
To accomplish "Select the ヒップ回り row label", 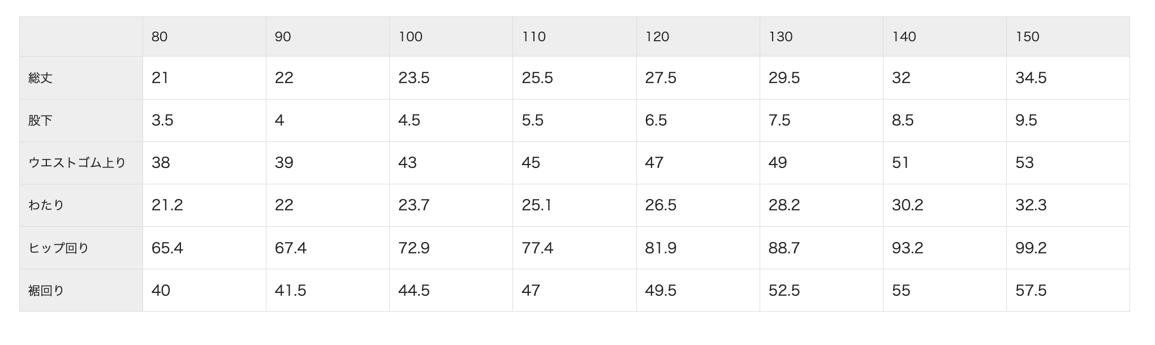I will click(x=59, y=248).
